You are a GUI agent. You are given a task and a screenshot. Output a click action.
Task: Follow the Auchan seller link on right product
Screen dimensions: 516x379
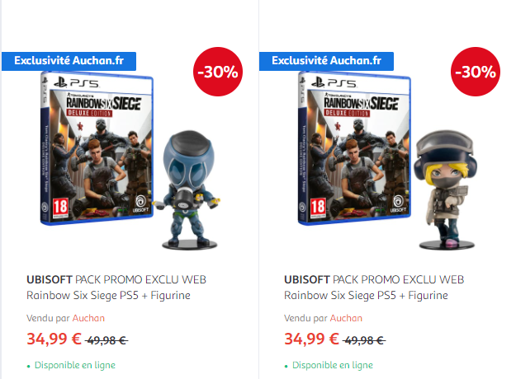[x=346, y=318]
